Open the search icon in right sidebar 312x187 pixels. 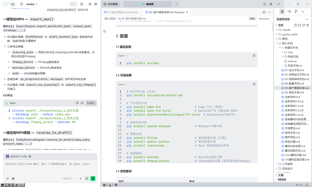click(288, 11)
